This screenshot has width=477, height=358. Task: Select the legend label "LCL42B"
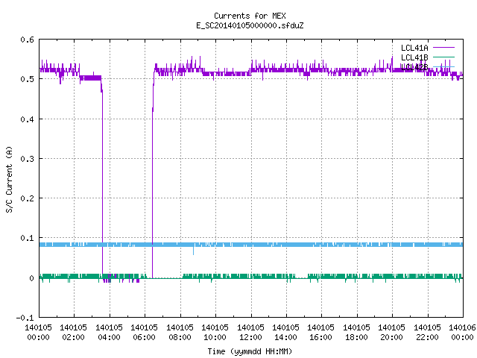(x=414, y=67)
